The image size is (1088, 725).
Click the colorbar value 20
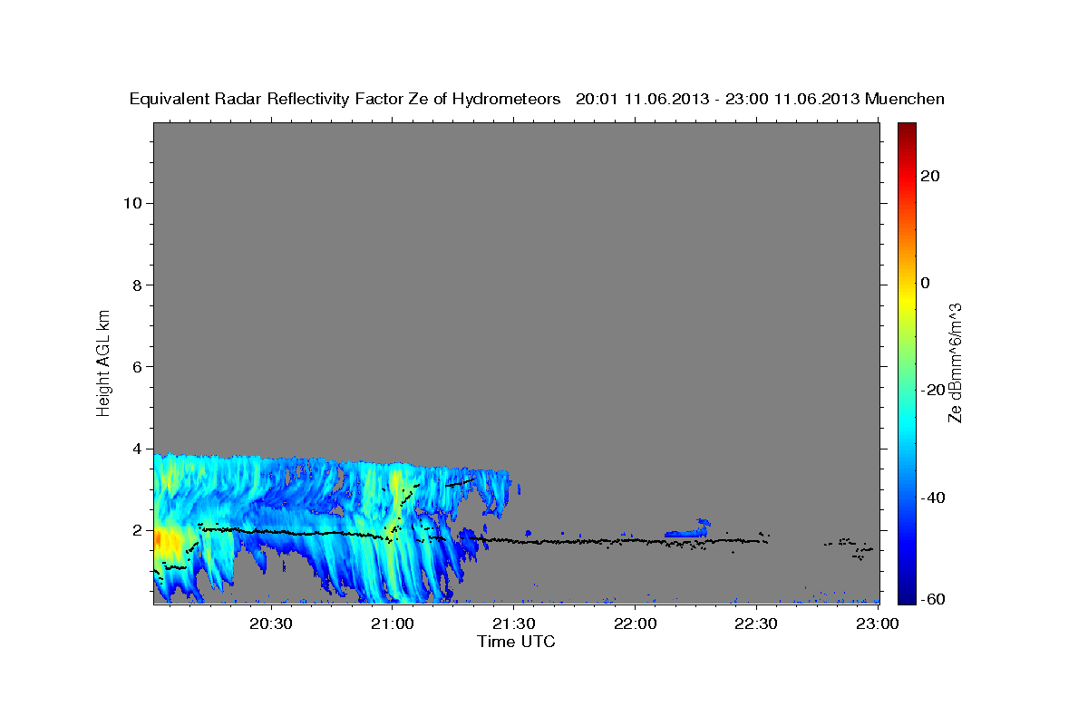point(929,176)
